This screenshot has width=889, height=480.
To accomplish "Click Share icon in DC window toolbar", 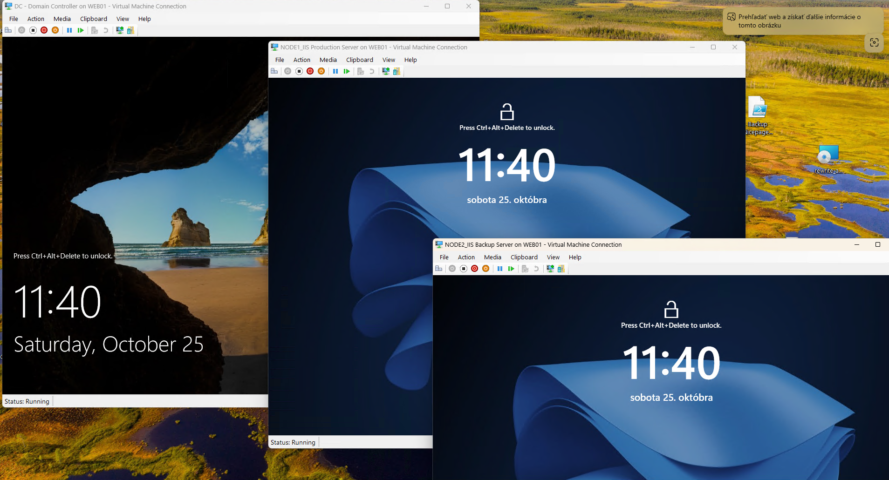I will click(x=130, y=30).
